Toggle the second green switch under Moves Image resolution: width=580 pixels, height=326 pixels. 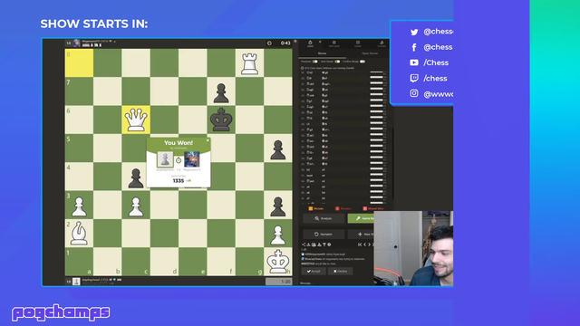[337, 62]
